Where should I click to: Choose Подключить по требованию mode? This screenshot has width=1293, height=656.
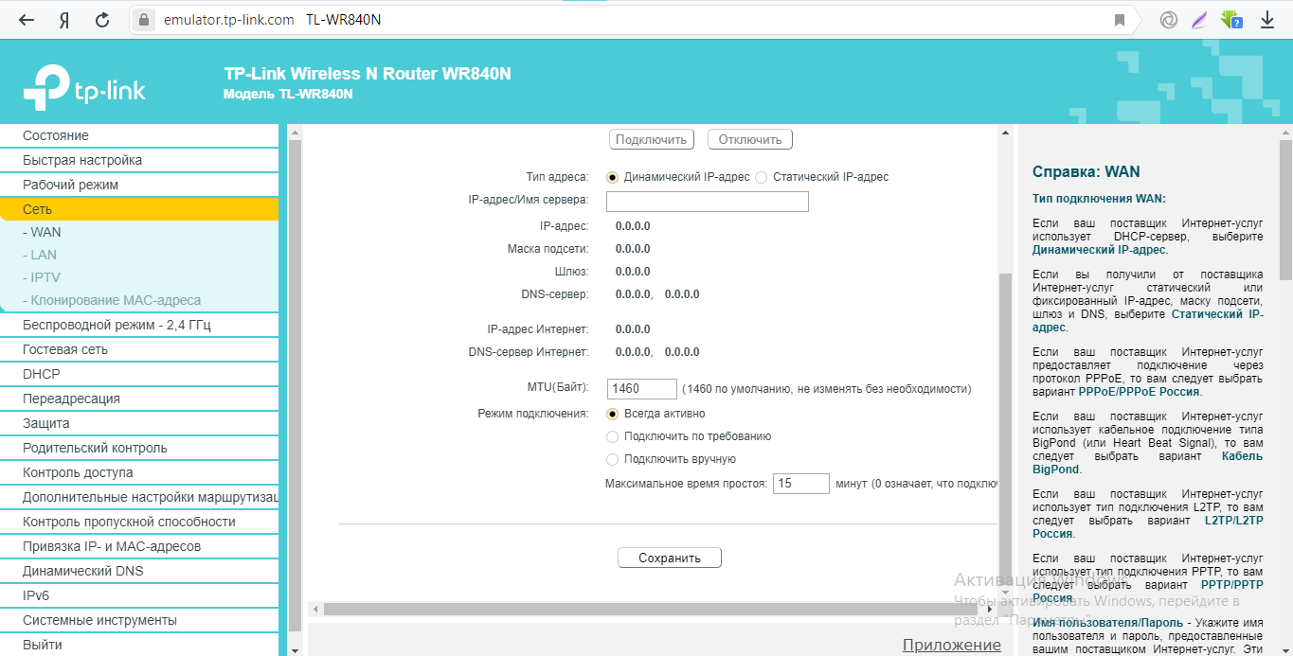[613, 436]
